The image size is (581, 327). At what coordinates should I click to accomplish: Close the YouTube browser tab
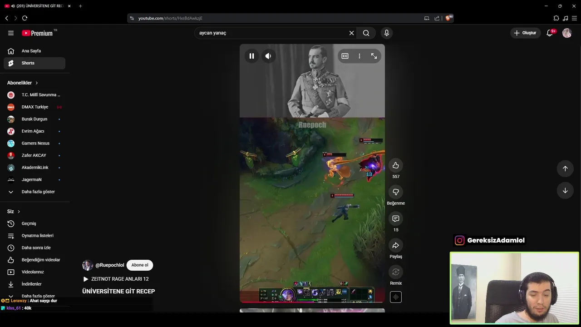tap(69, 6)
